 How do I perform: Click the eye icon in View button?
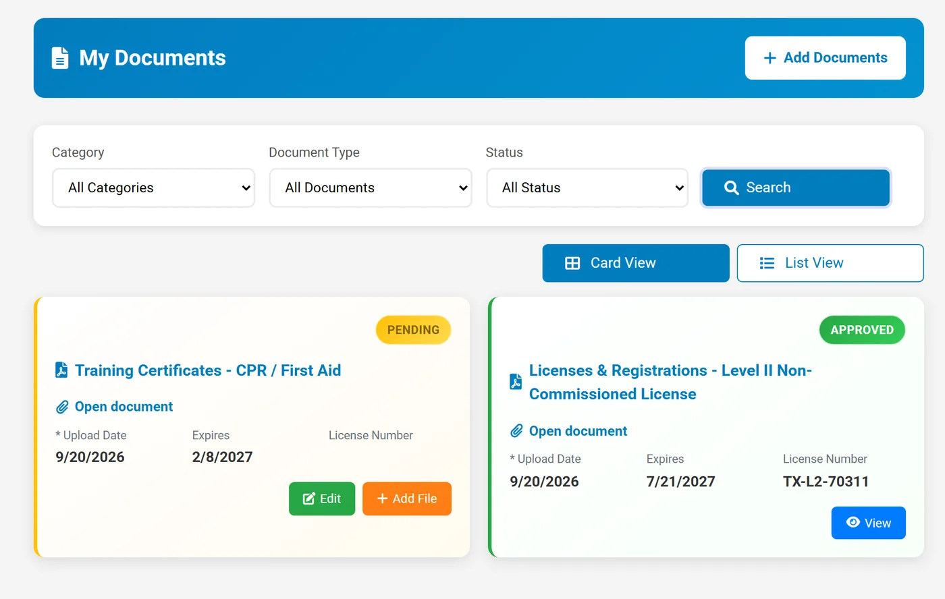click(x=853, y=522)
